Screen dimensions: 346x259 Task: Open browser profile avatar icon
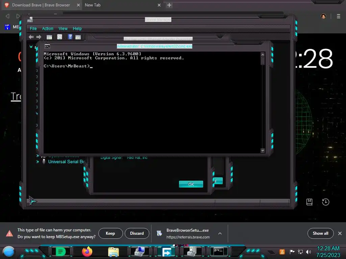click(x=323, y=16)
